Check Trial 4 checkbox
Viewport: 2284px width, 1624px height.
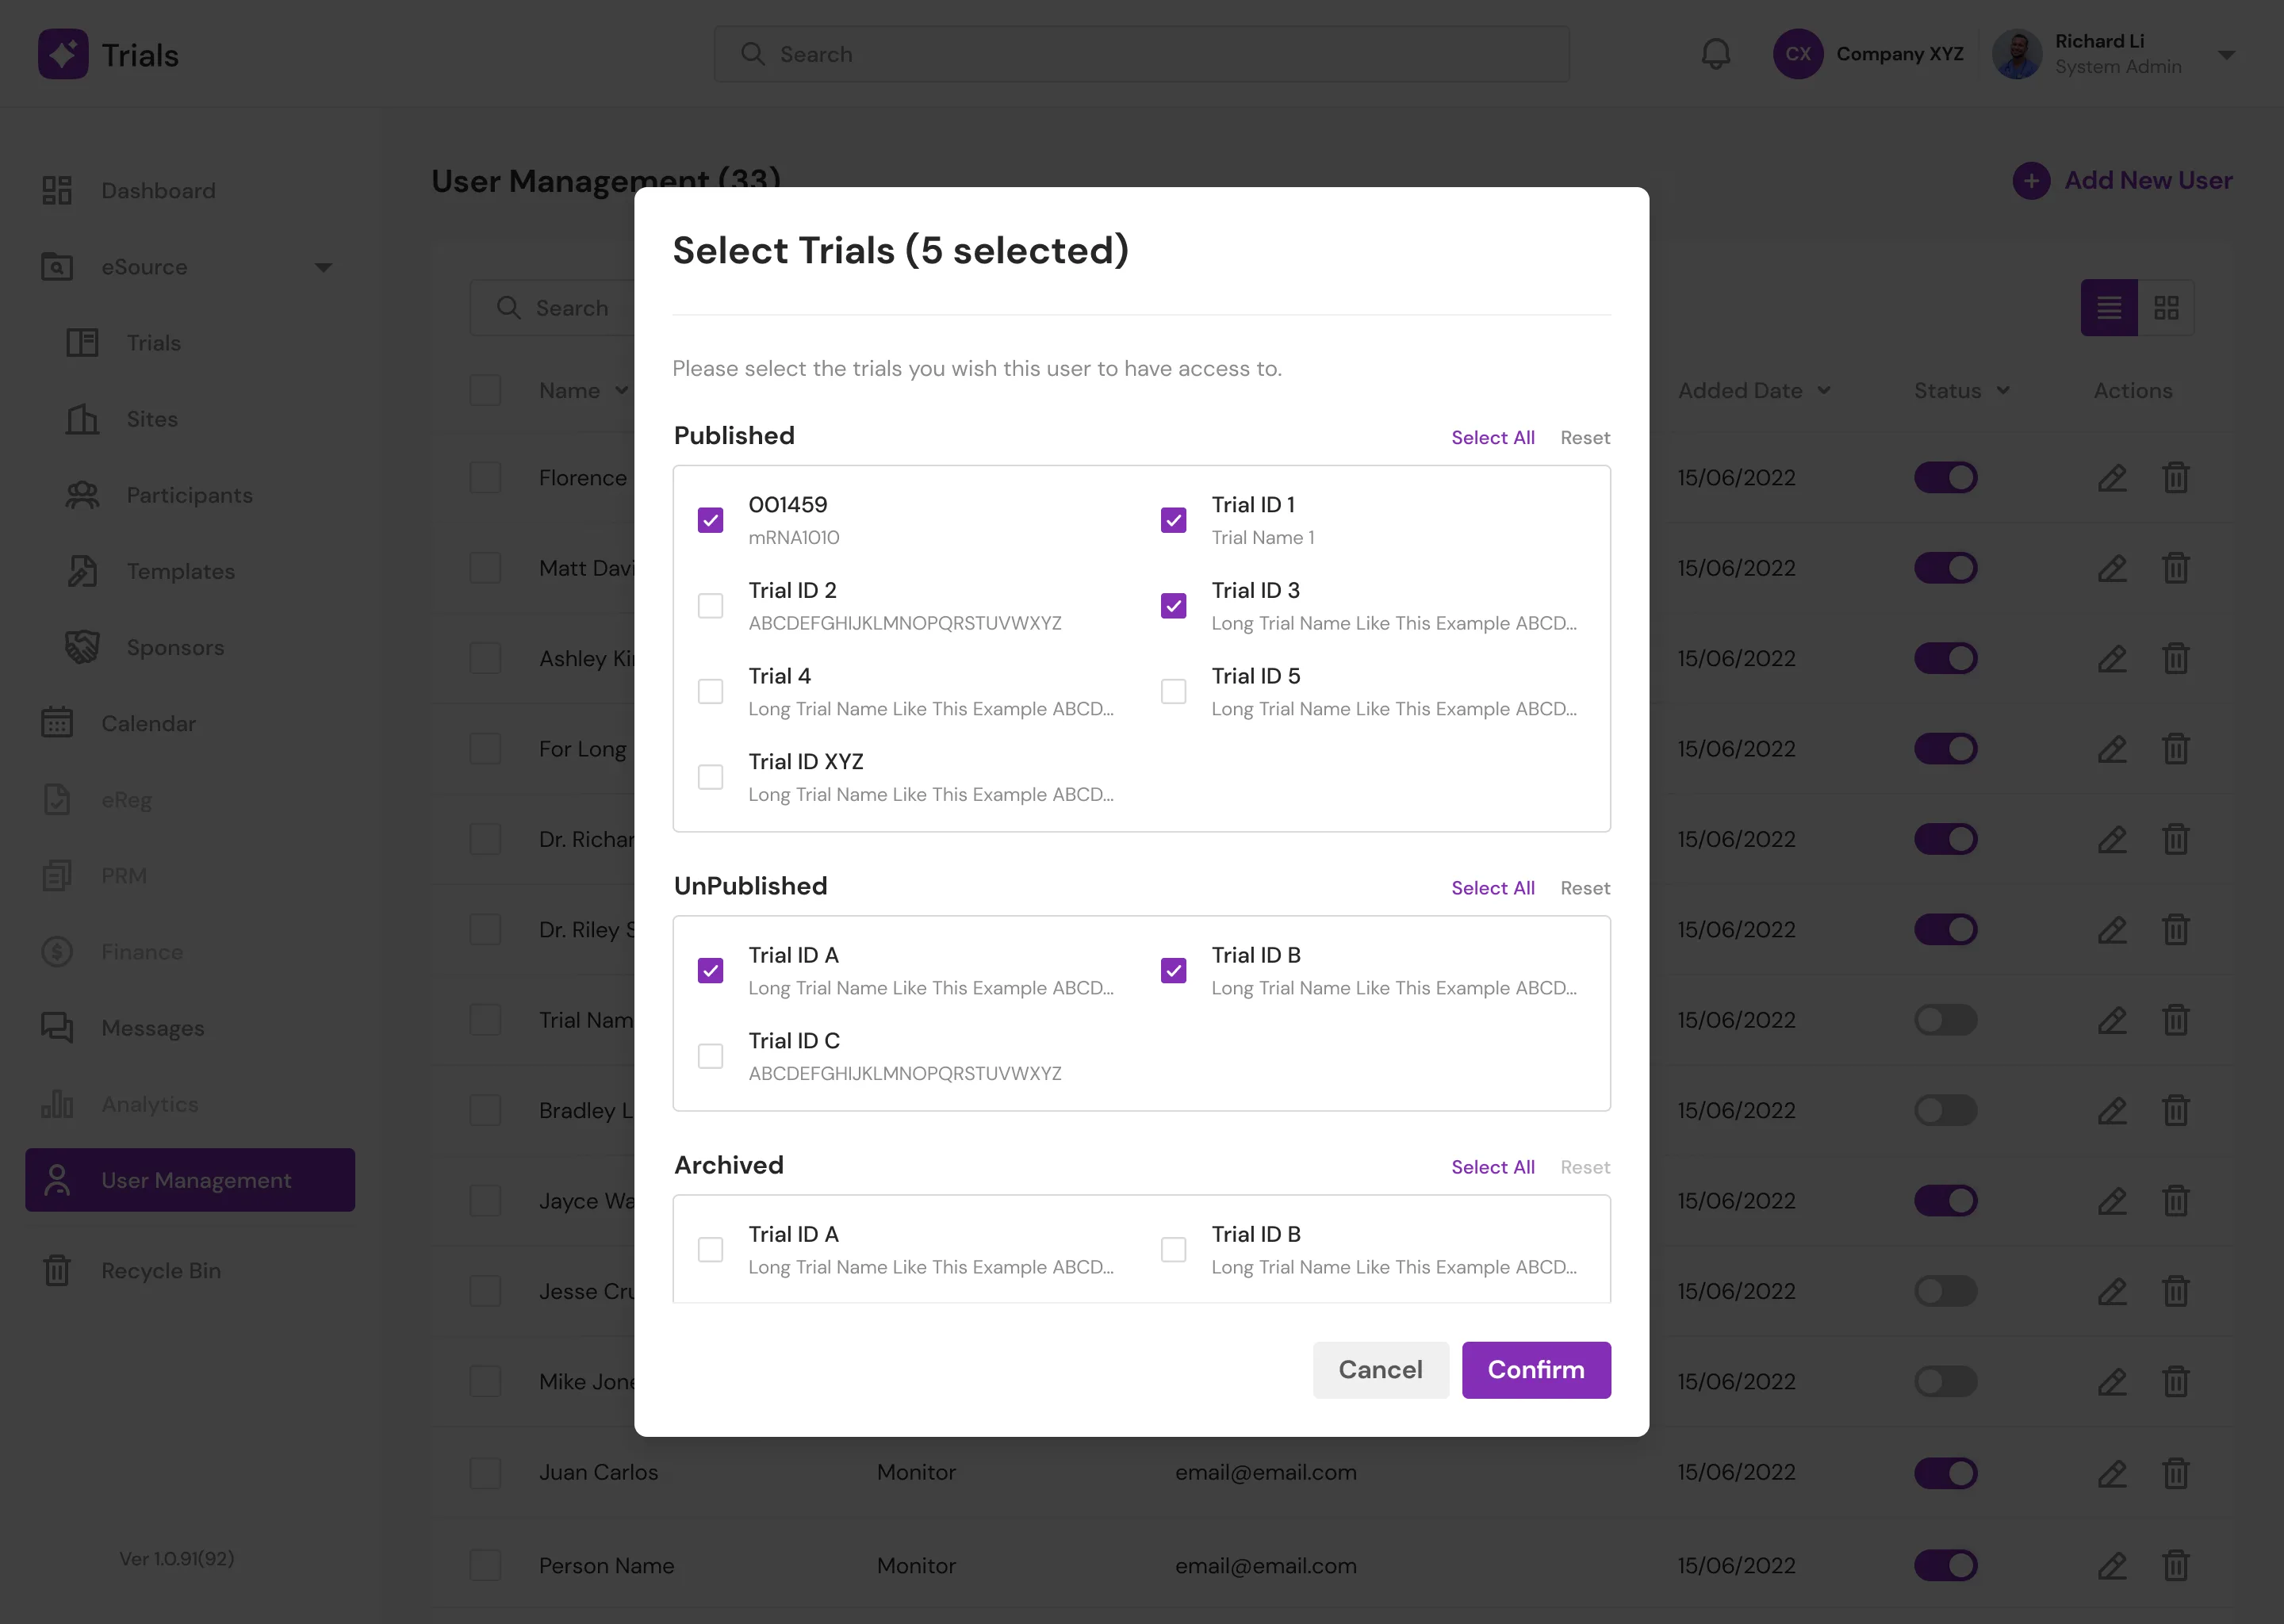[x=710, y=692]
